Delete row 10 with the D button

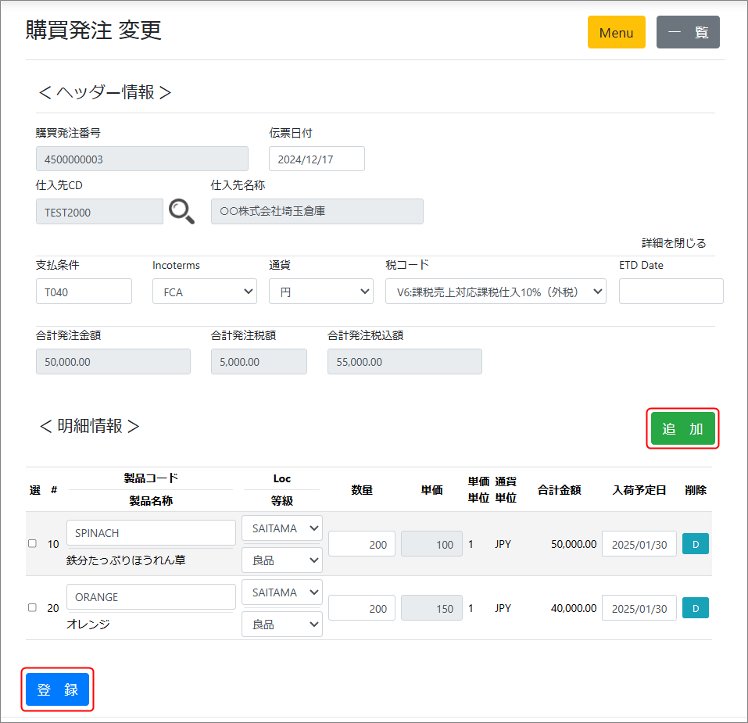click(695, 544)
